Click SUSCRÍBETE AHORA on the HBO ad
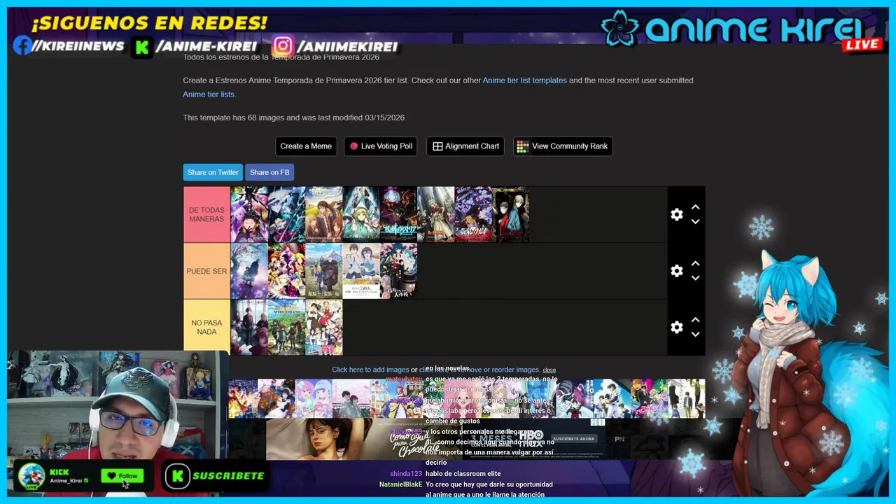The height and width of the screenshot is (504, 896). tap(573, 439)
